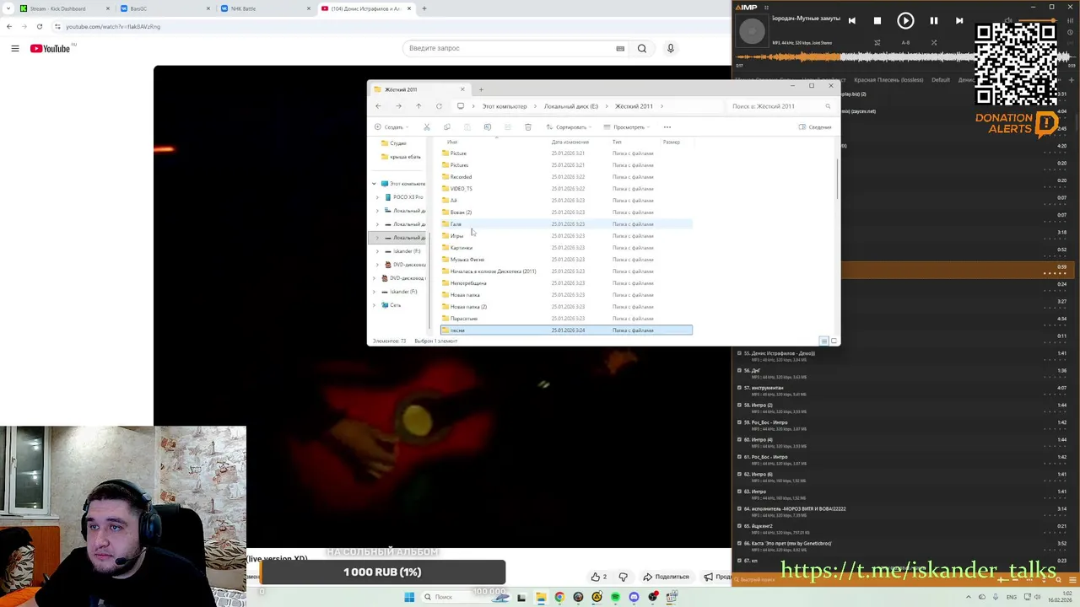Click YouTube search magnifier button
1080x607 pixels.
642,48
